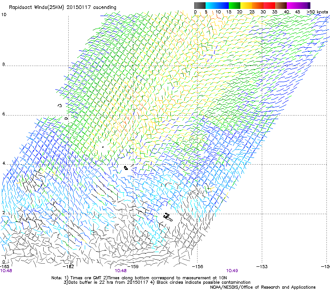Click the latitude label '2'
The image size is (330, 290).
pyautogui.click(x=4, y=213)
